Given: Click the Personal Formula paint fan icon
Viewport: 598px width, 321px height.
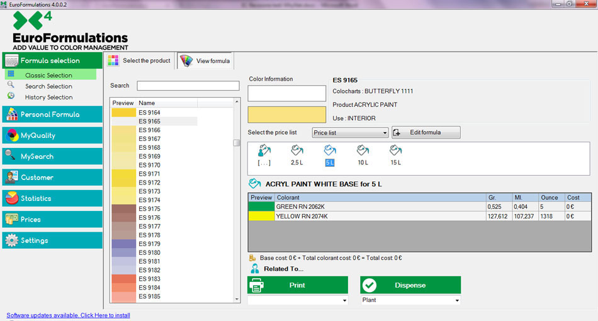Looking at the screenshot, I should click(x=12, y=114).
